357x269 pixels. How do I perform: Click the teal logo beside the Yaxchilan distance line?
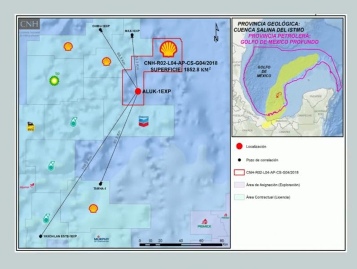[x=46, y=218]
